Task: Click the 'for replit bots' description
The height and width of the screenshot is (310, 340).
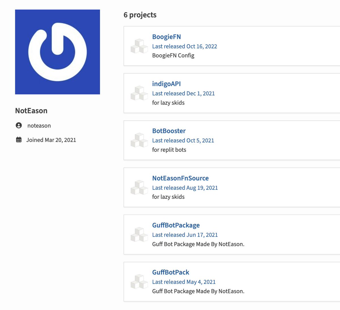Action: point(169,150)
